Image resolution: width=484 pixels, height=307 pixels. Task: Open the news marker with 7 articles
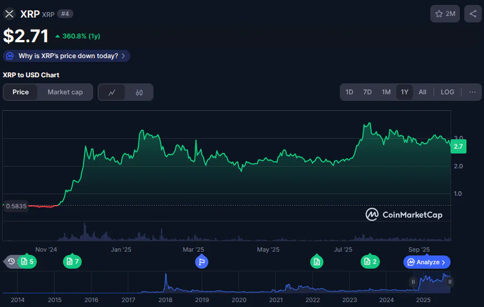tap(72, 261)
